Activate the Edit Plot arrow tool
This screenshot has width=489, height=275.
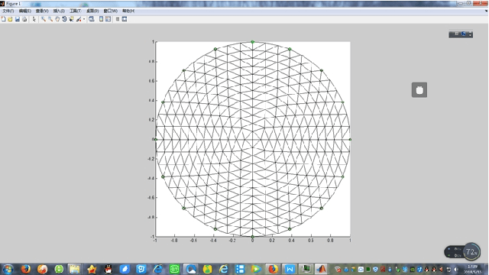coord(34,19)
